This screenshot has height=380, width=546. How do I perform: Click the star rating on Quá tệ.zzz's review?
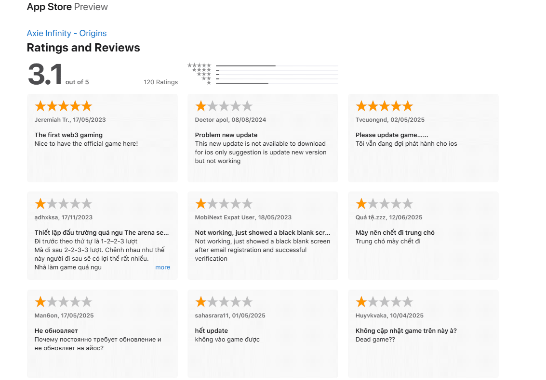tap(384, 203)
